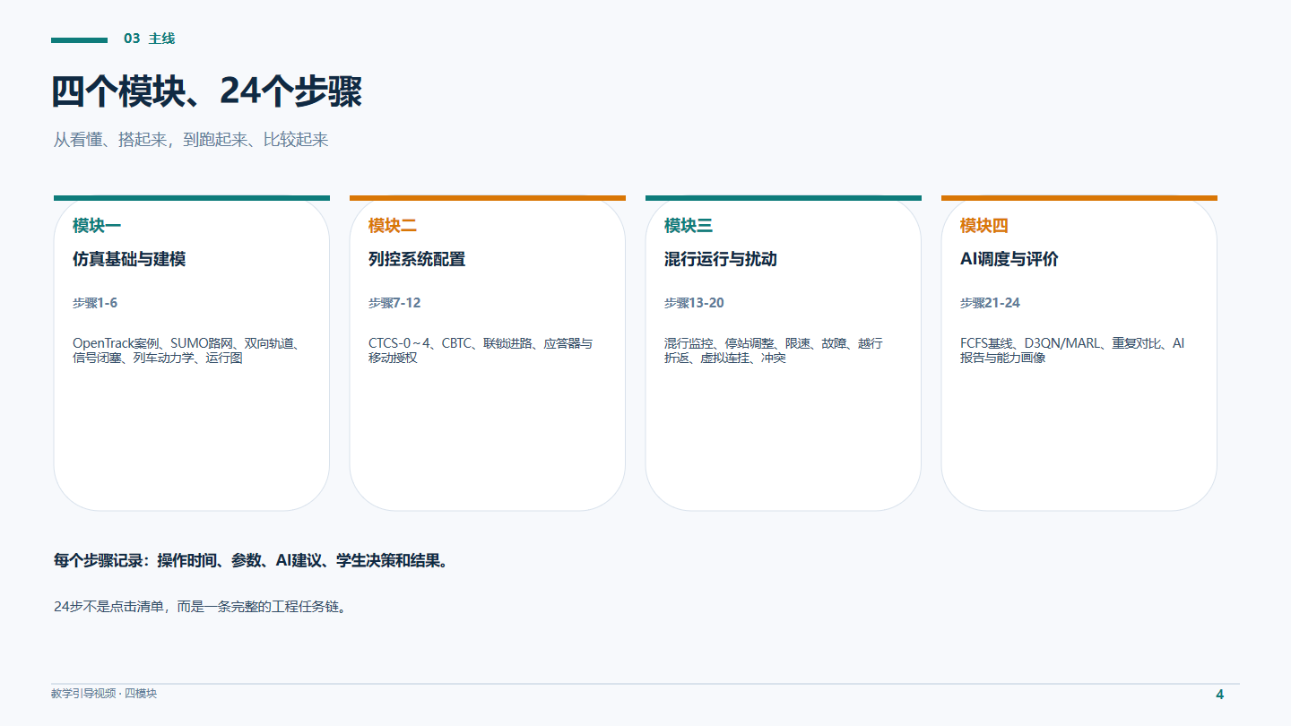Select the 模块四 heading

[x=984, y=226]
